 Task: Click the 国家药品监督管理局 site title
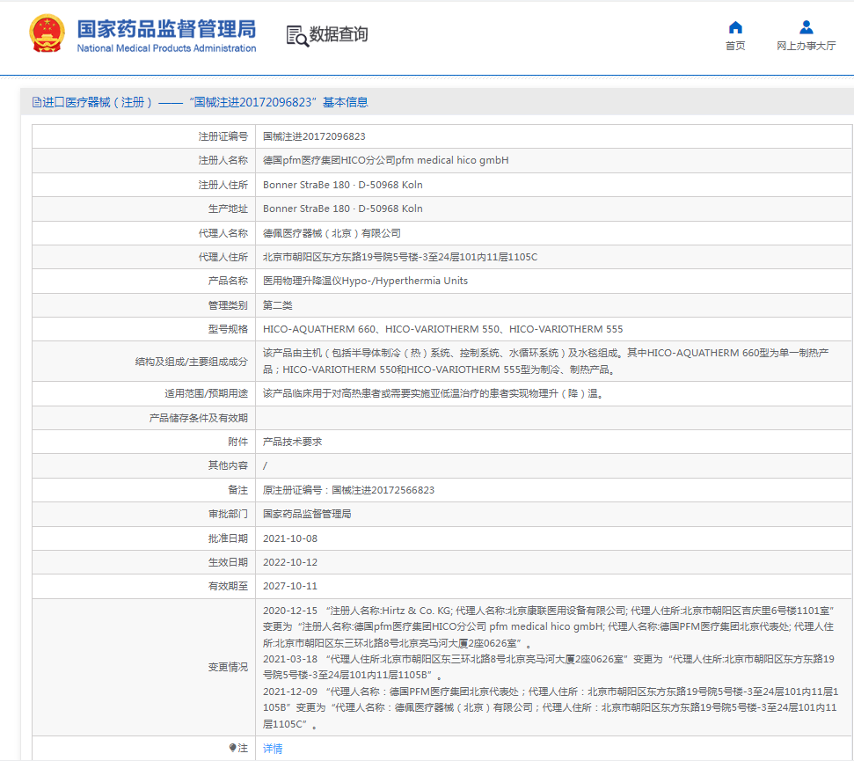[x=166, y=28]
